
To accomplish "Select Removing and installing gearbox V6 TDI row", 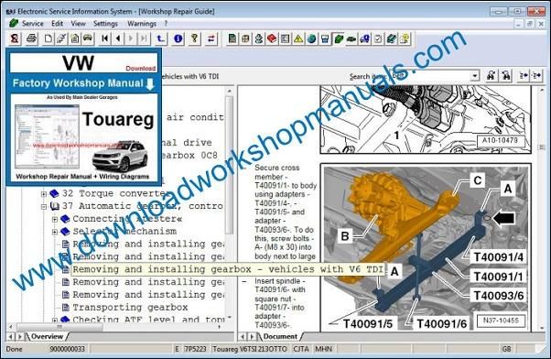I will [x=228, y=269].
